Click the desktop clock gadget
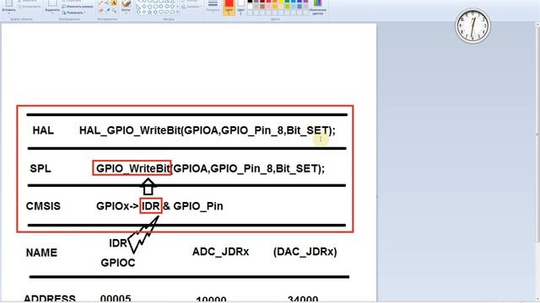 pos(472,26)
